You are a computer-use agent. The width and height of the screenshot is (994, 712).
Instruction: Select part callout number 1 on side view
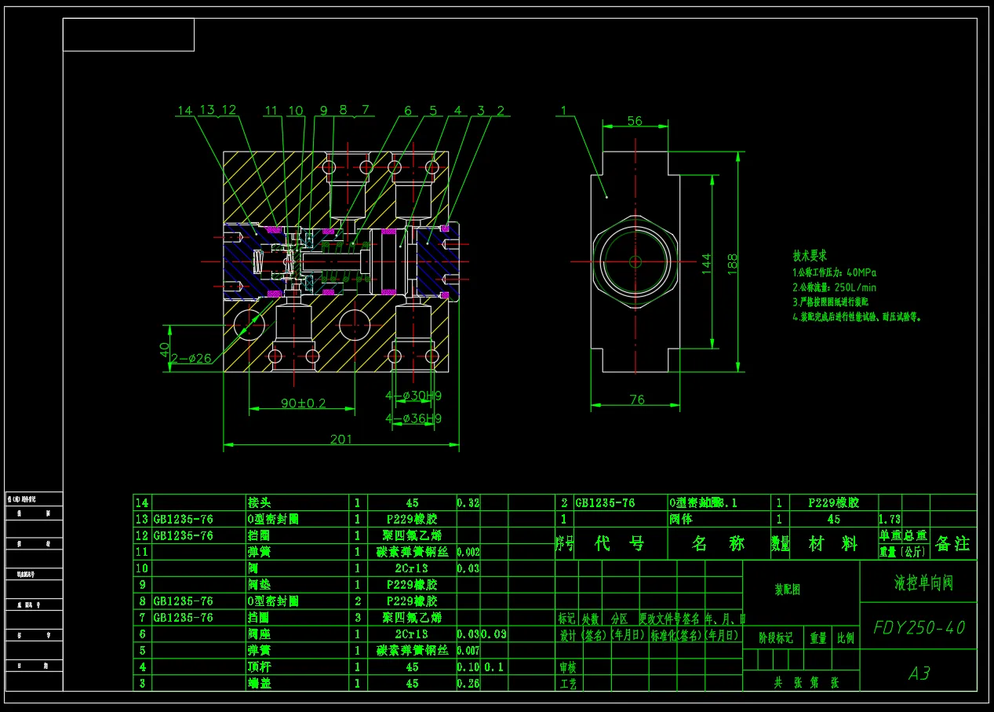[563, 111]
